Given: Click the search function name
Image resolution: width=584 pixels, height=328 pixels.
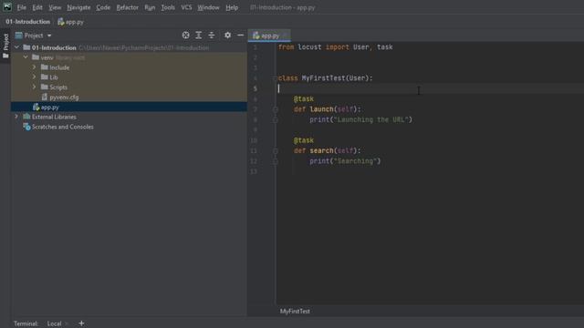Looking at the screenshot, I should click(x=321, y=150).
